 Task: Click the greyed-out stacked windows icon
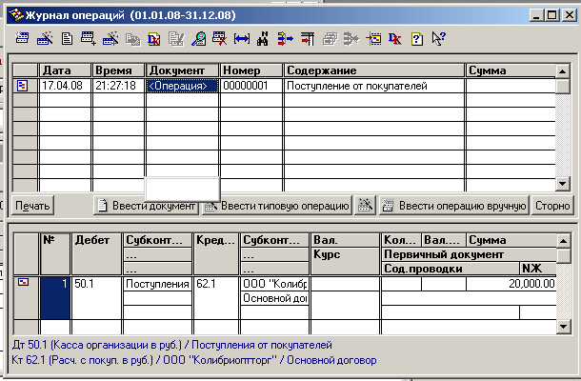pos(330,38)
